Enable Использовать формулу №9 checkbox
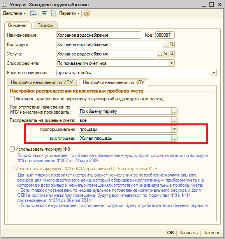 (12, 149)
